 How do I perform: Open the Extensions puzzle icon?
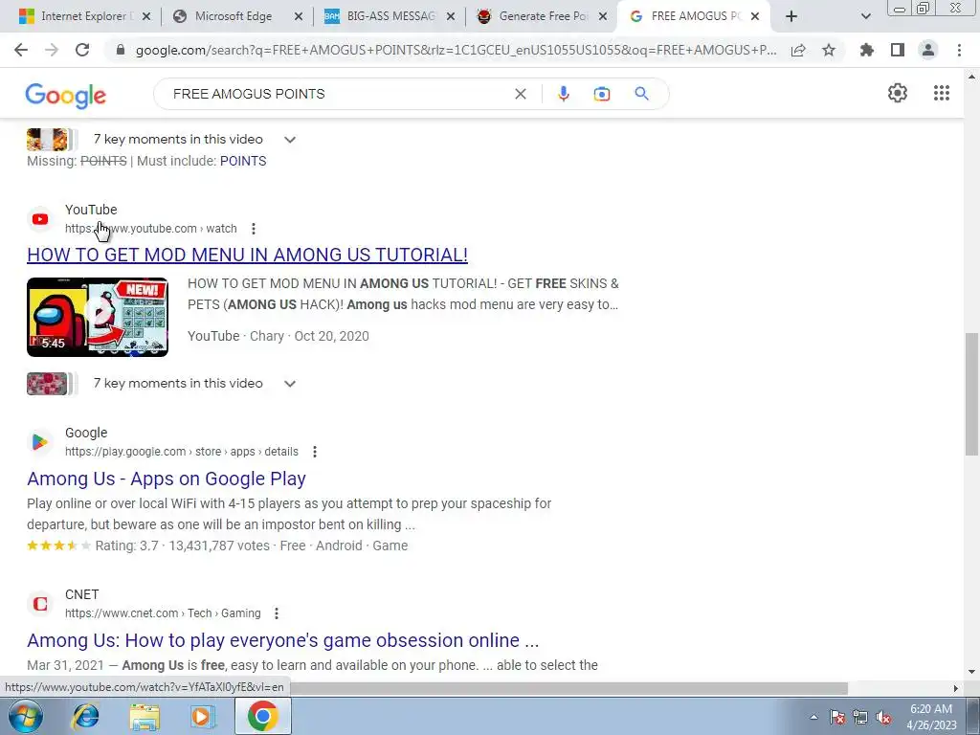(867, 50)
